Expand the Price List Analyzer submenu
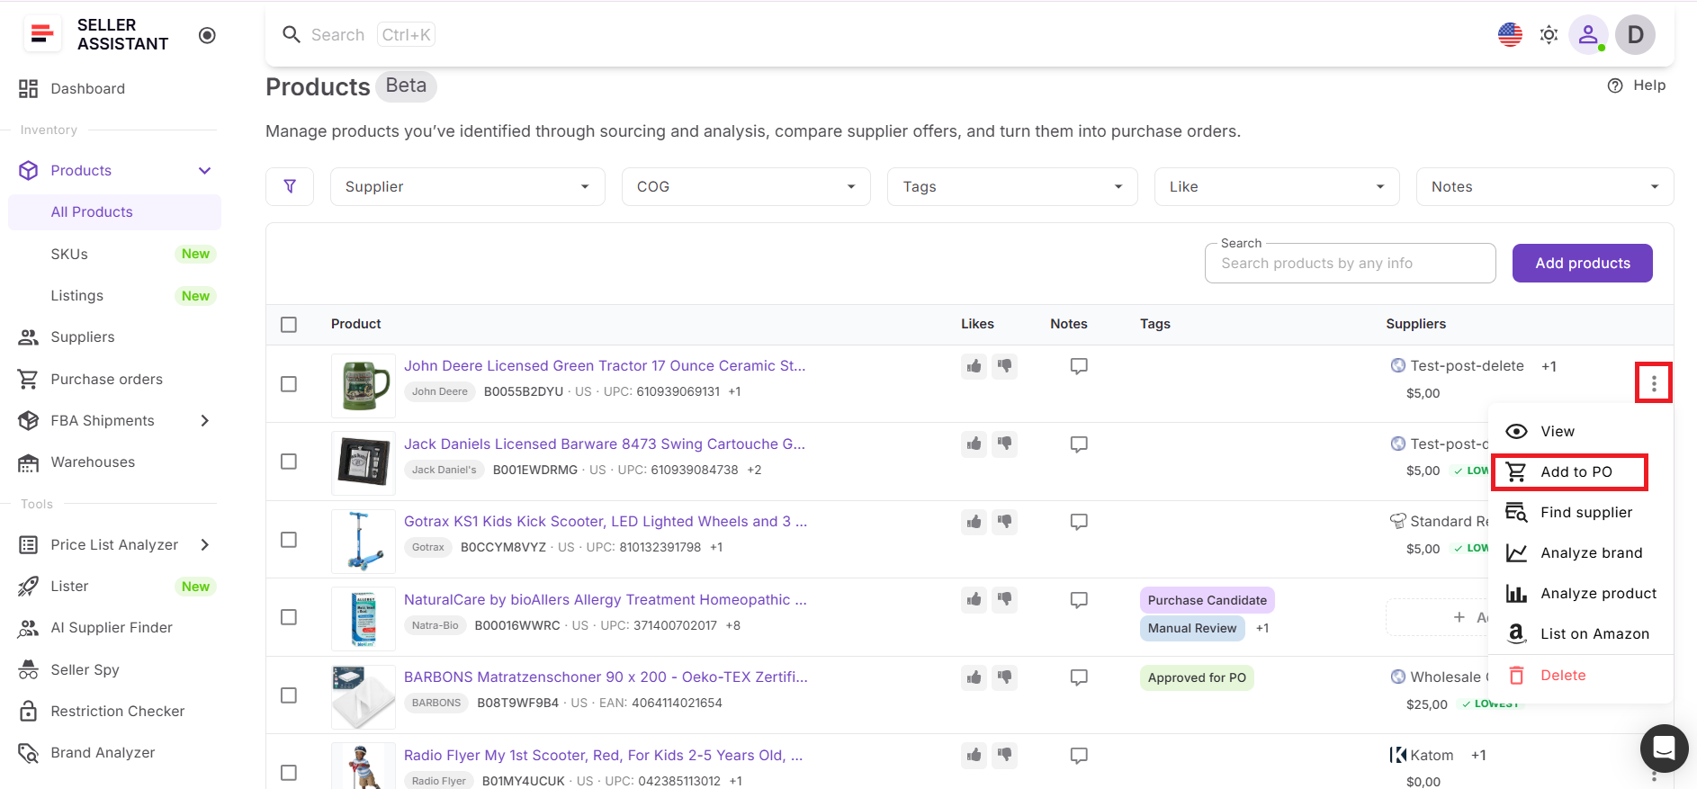 (205, 545)
